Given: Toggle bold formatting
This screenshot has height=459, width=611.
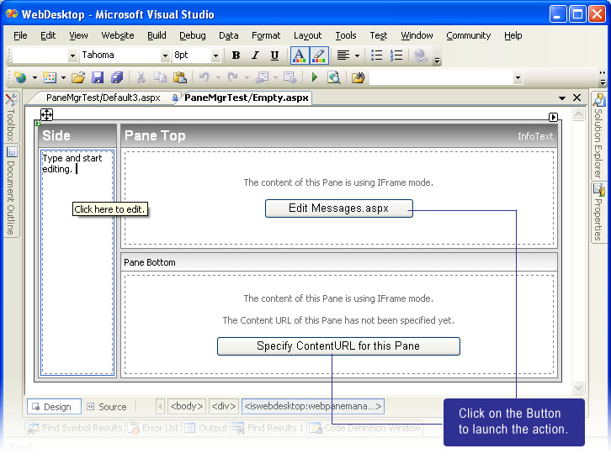Looking at the screenshot, I should pyautogui.click(x=236, y=55).
